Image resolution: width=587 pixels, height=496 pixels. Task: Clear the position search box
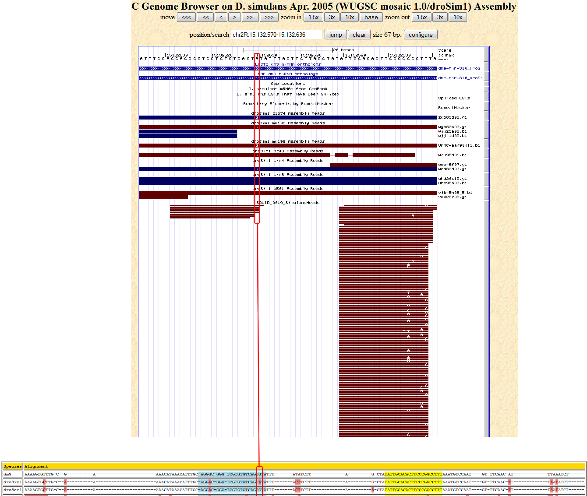click(359, 35)
